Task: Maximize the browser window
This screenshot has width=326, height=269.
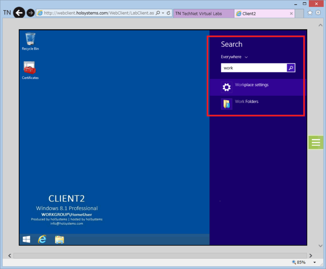Action: click(304, 4)
